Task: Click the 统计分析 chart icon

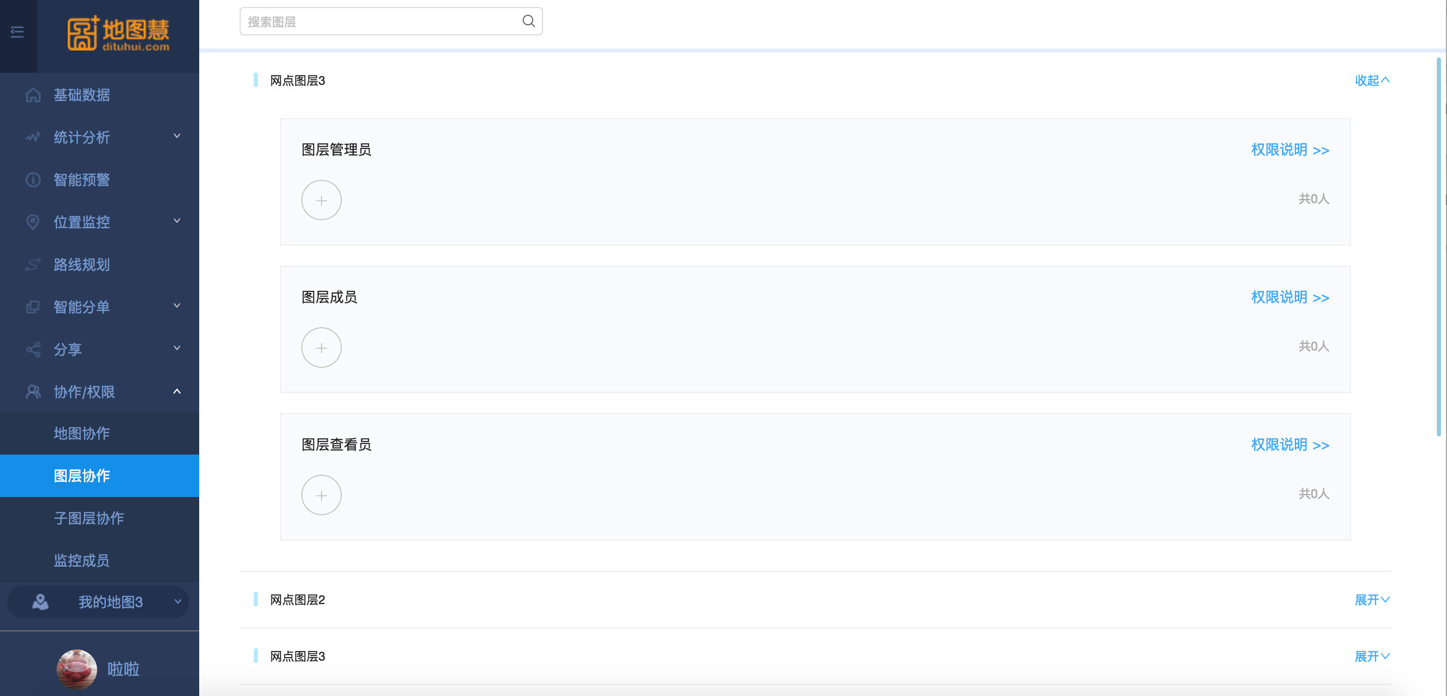Action: (x=33, y=137)
